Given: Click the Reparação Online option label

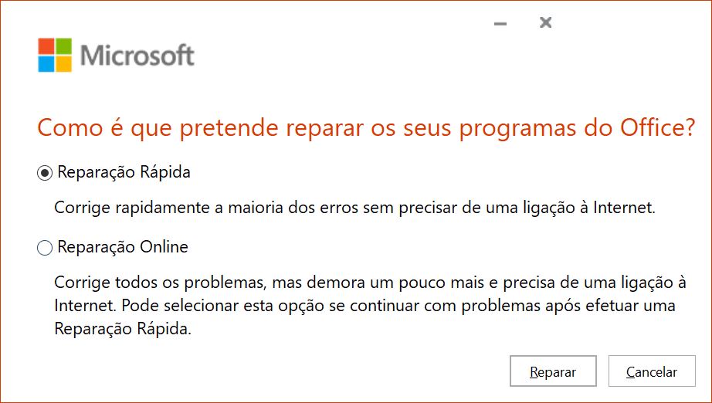Looking at the screenshot, I should 123,247.
